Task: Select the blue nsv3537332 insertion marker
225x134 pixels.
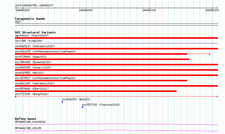Action: click(x=83, y=107)
